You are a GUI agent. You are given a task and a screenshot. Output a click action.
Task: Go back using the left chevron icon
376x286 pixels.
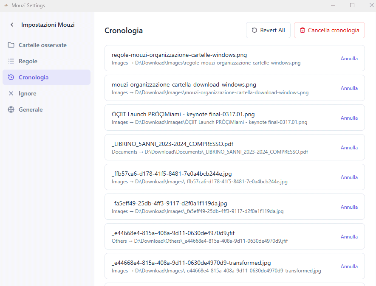(12, 25)
